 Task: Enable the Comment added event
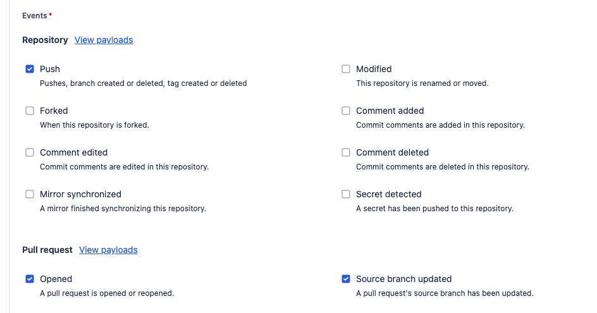pyautogui.click(x=346, y=111)
